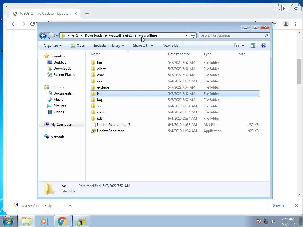
Task: Switch to Chrome in taskbar
Action: point(62,221)
